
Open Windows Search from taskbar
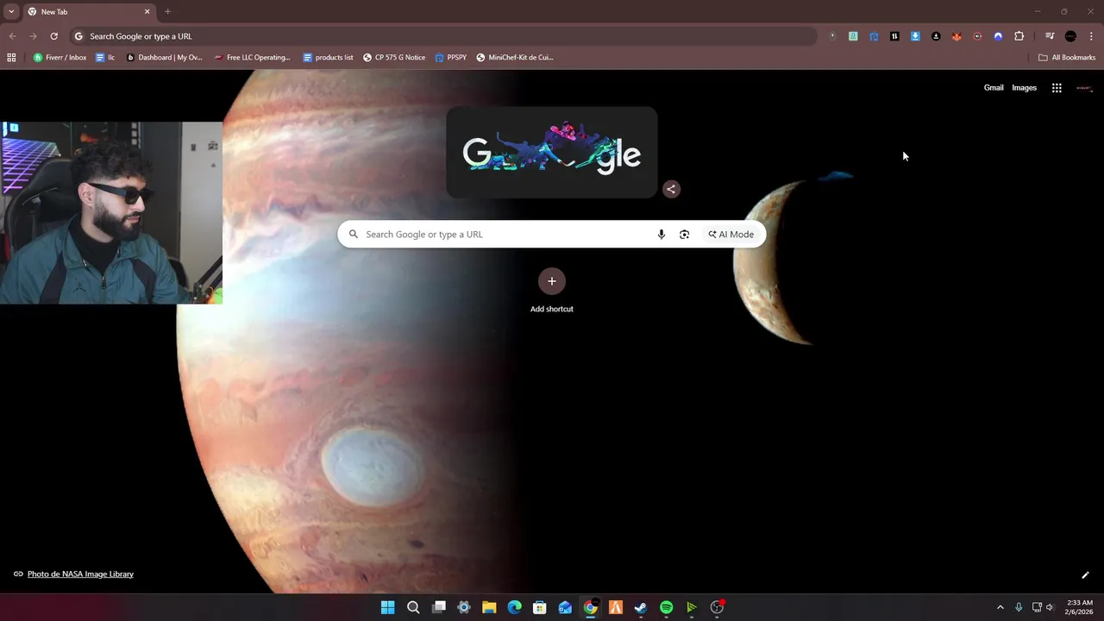pyautogui.click(x=413, y=607)
